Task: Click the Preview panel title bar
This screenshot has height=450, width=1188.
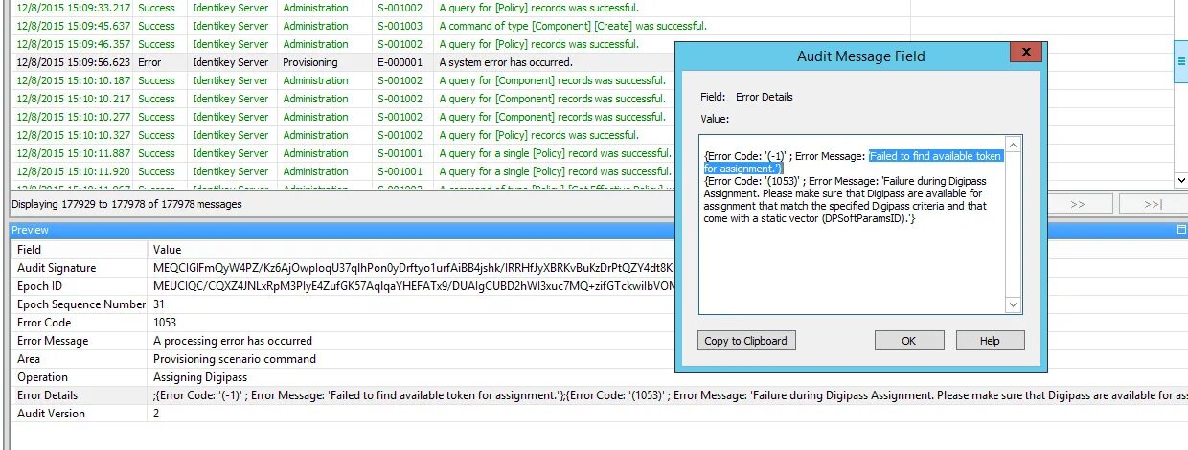Action: pyautogui.click(x=594, y=230)
